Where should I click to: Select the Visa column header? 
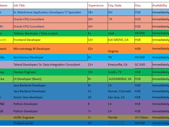pyautogui.click(x=138, y=5)
